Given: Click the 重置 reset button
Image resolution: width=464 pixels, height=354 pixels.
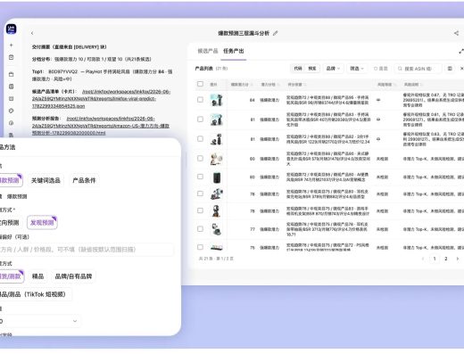Looking at the screenshot, I should point(381,69).
